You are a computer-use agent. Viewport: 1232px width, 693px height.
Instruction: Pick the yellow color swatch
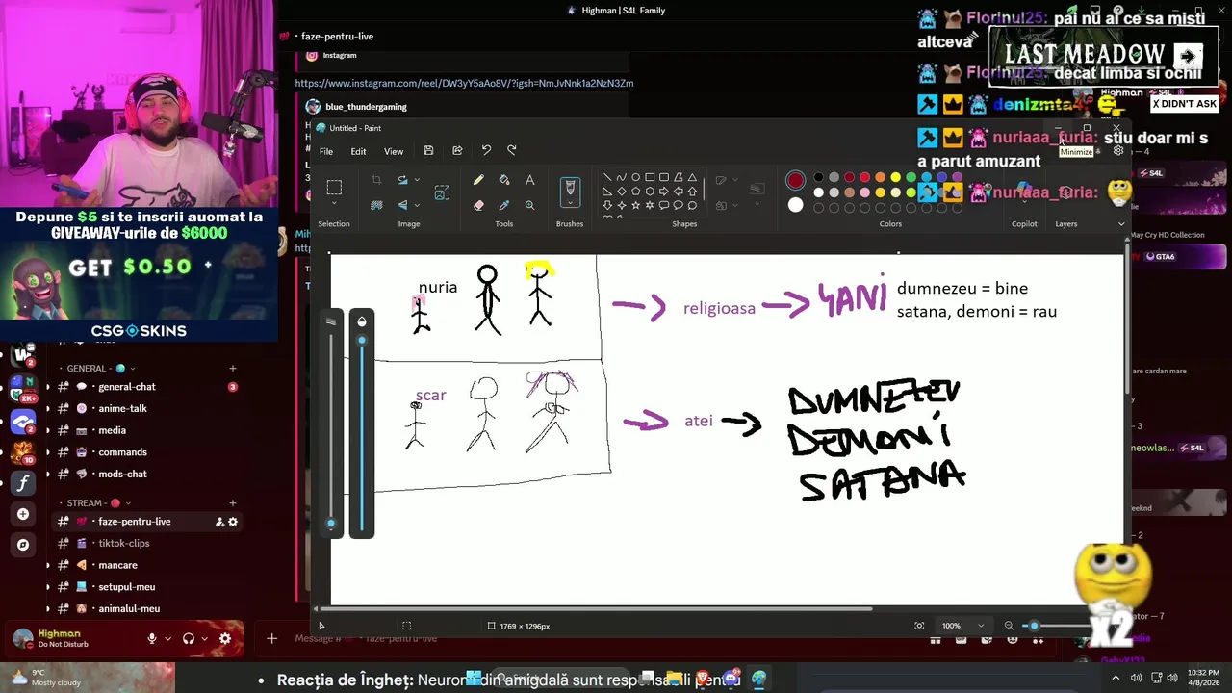click(895, 177)
